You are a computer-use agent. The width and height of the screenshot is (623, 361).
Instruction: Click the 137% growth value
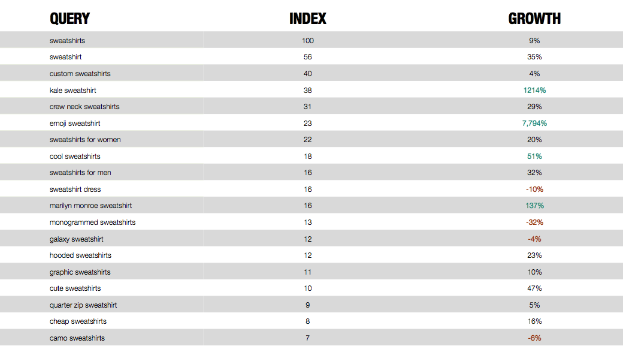[x=534, y=206]
